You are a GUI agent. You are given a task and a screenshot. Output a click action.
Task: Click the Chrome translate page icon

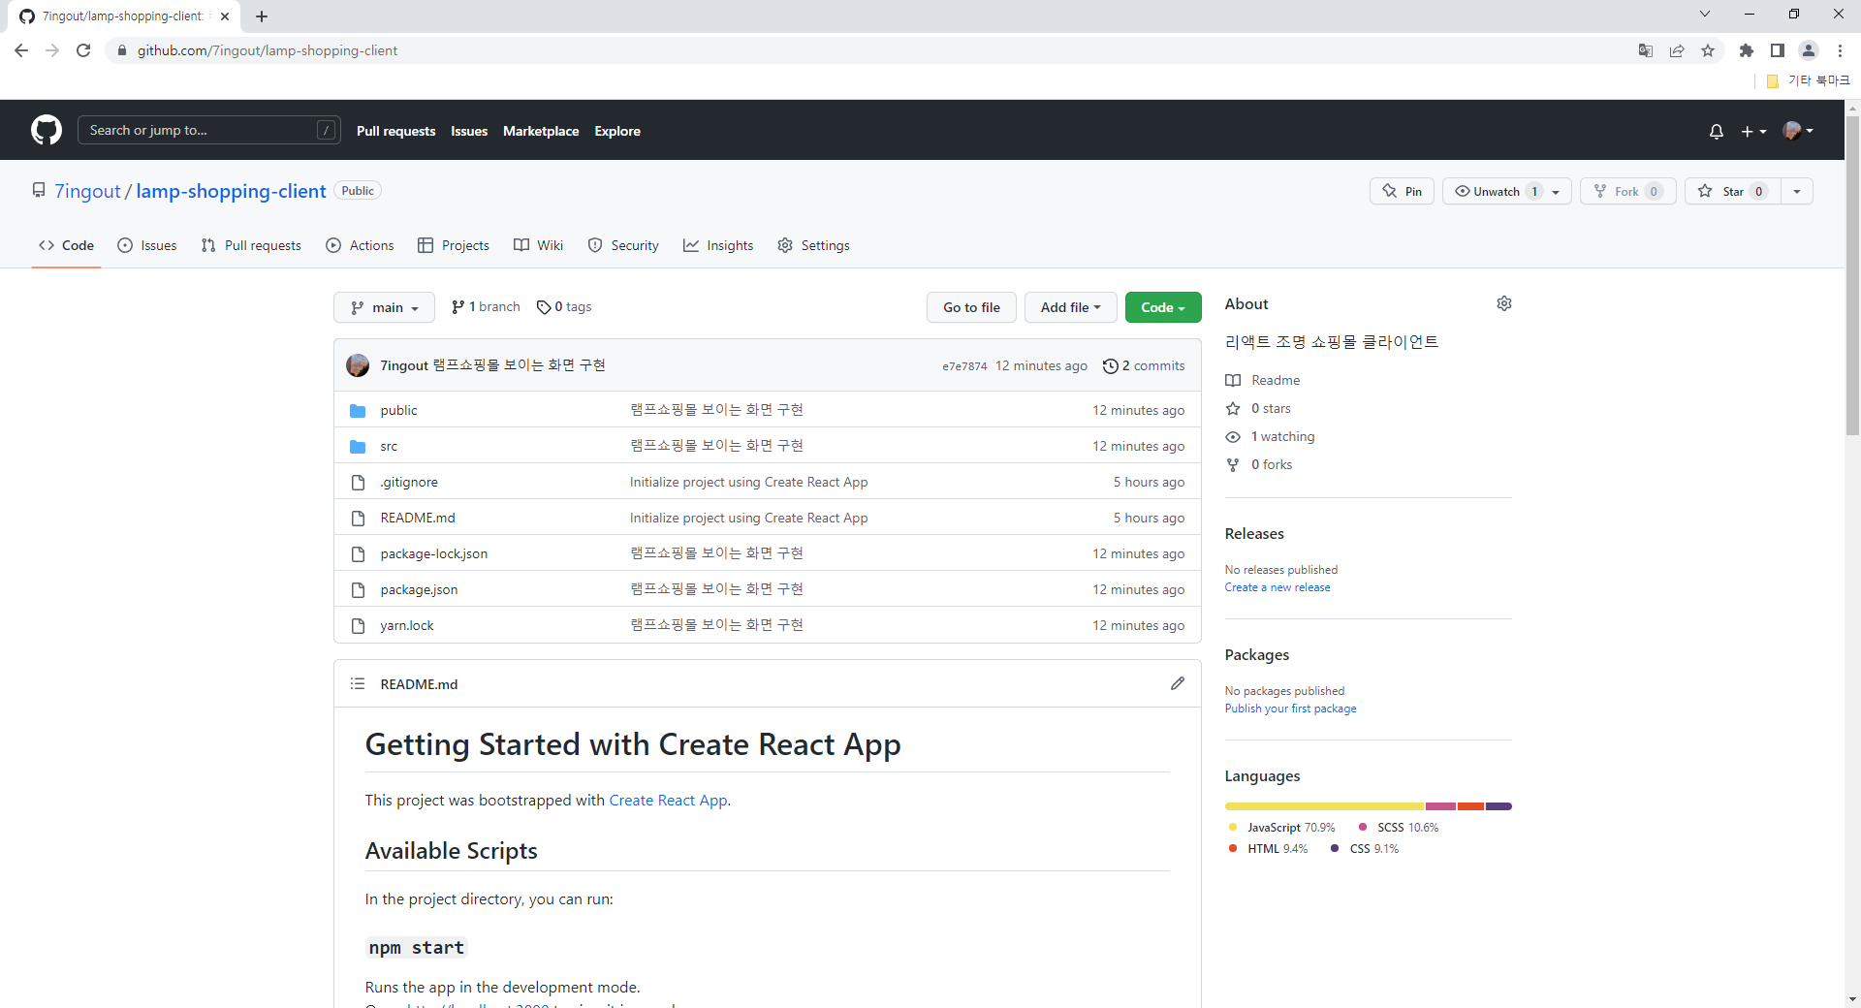pos(1645,50)
